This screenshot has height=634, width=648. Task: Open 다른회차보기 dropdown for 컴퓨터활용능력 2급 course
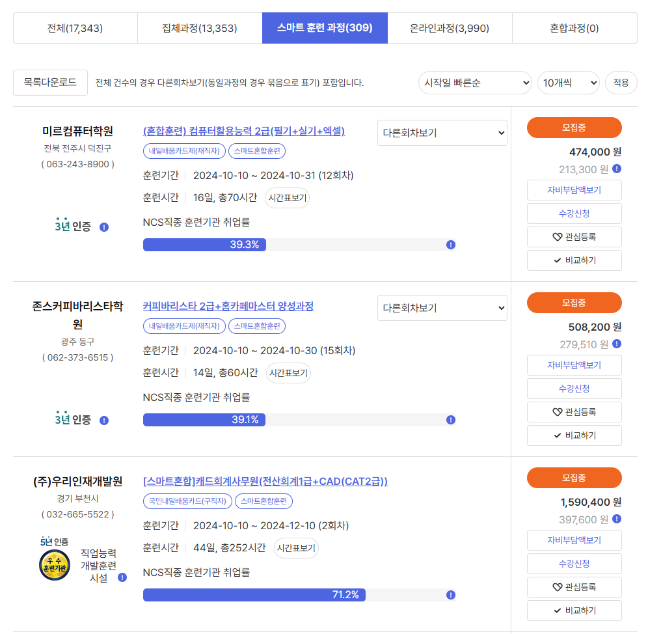click(x=442, y=133)
